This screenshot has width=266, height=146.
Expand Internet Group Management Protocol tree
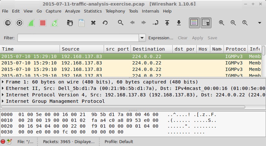pyautogui.click(x=3, y=101)
